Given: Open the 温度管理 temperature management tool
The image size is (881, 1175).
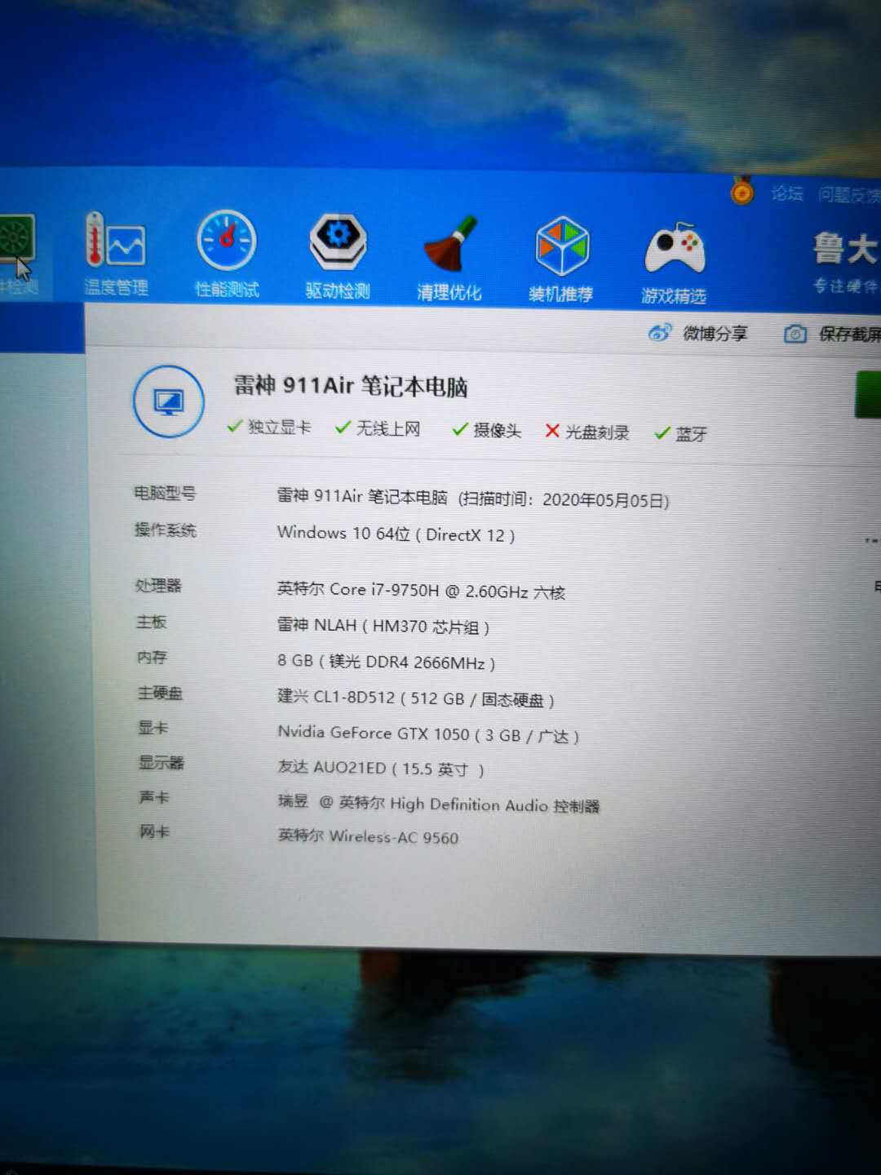Looking at the screenshot, I should click(116, 254).
